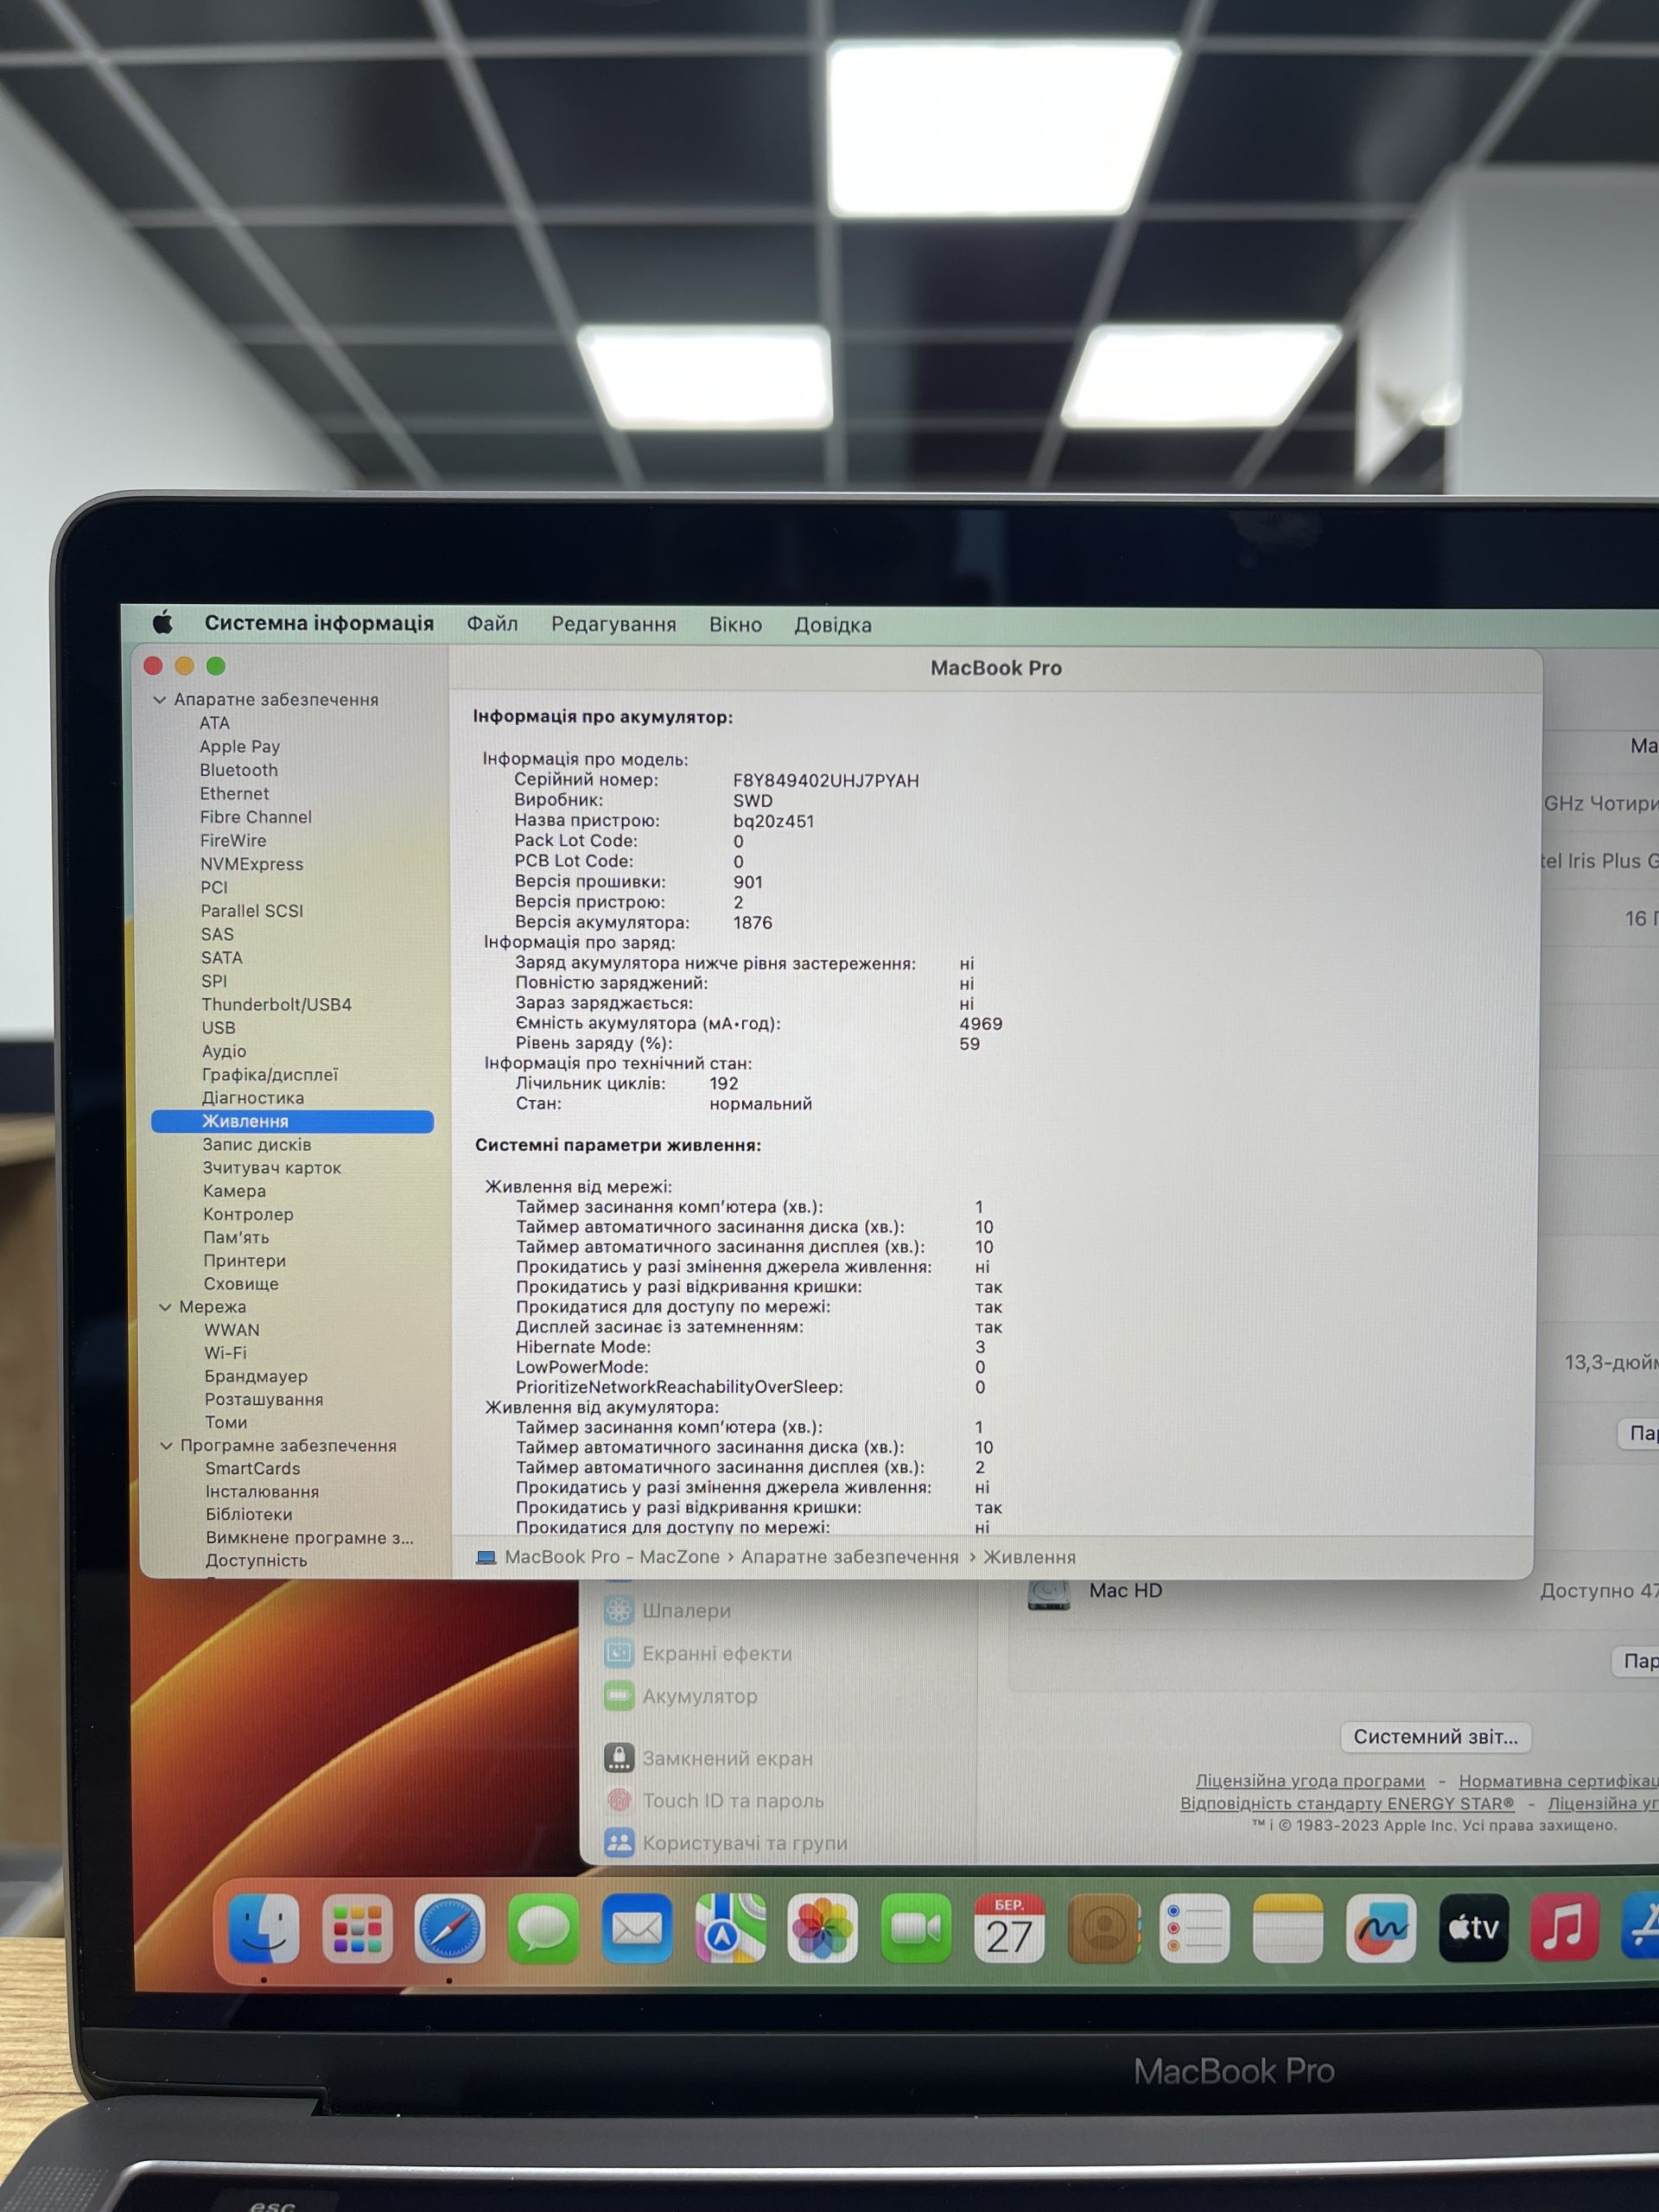This screenshot has width=1659, height=2212.
Task: Select ATA in hardware sidebar
Action: coord(214,723)
